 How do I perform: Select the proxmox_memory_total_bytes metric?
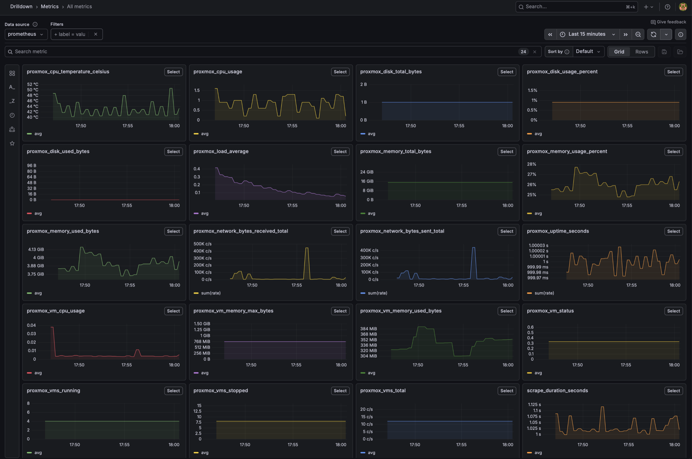507,152
